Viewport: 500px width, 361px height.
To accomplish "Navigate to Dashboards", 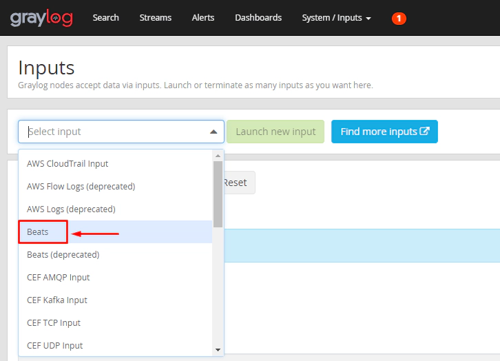I will [x=258, y=18].
